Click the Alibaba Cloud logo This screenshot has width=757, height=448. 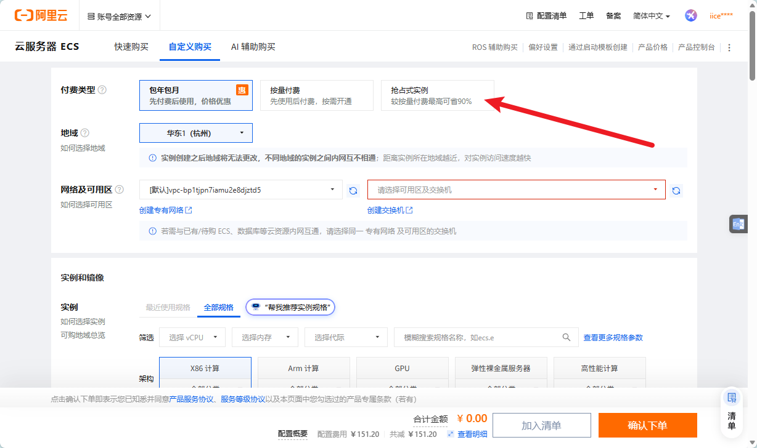click(41, 15)
